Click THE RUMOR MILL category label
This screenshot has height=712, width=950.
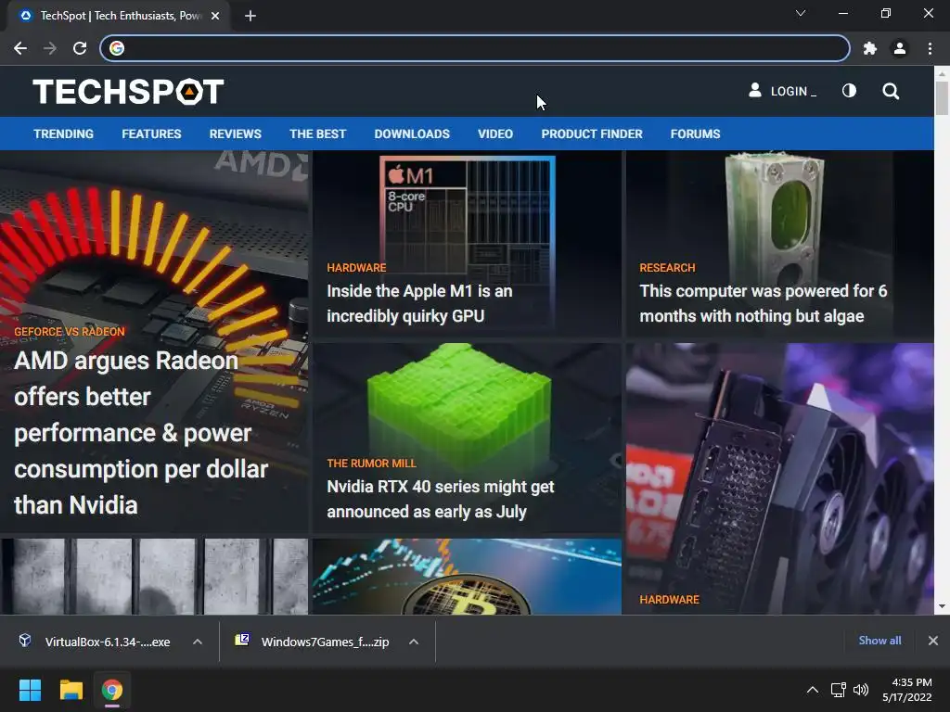point(371,464)
